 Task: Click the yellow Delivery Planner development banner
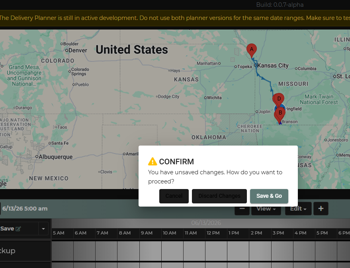click(x=175, y=18)
